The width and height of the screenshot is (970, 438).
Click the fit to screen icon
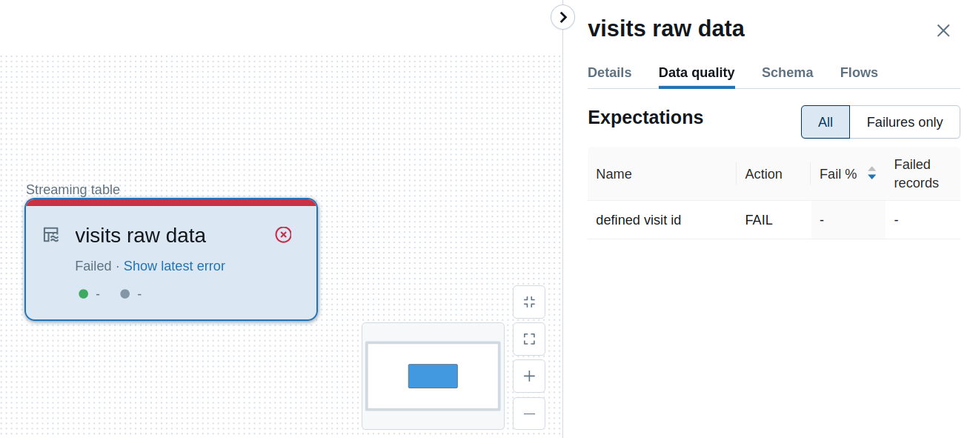point(529,339)
